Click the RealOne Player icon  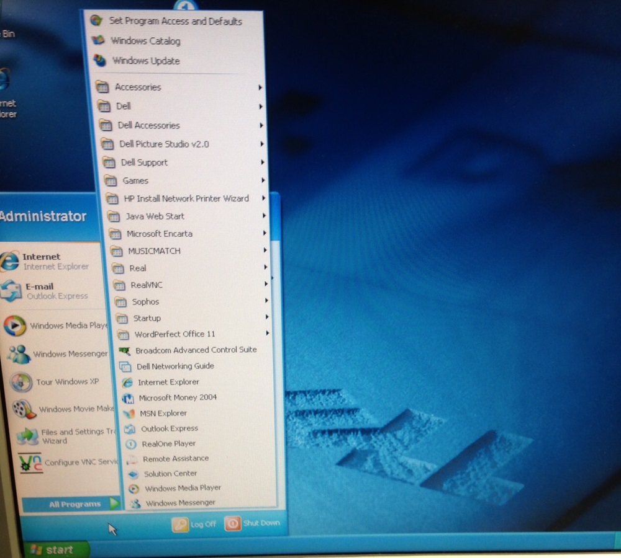click(130, 444)
